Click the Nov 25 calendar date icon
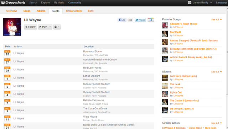228x129 pixels. (x=7, y=53)
